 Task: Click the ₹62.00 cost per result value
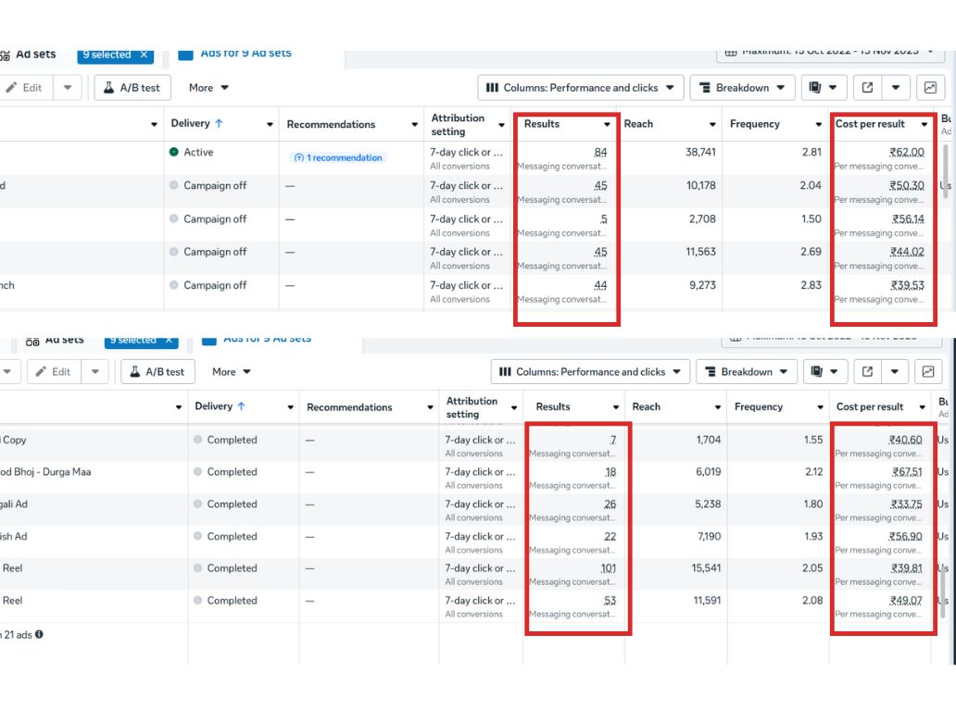click(907, 153)
